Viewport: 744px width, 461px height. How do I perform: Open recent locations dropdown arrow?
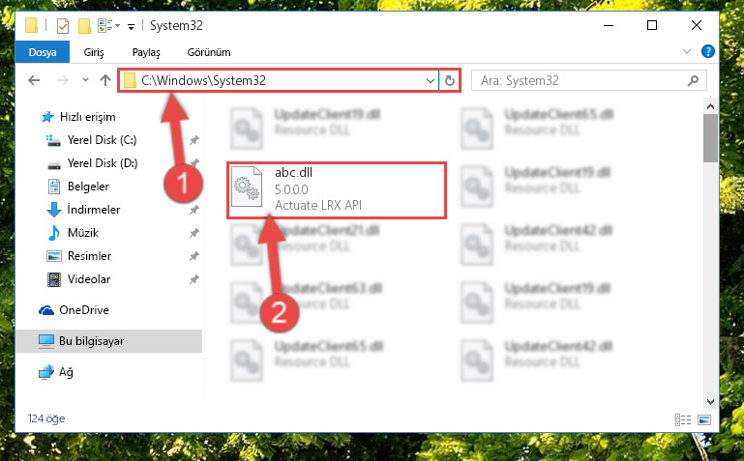[x=85, y=79]
